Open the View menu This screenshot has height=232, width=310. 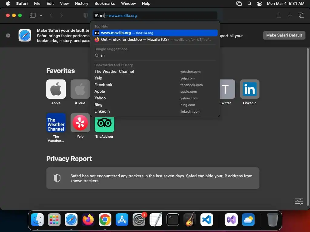[x=64, y=3]
